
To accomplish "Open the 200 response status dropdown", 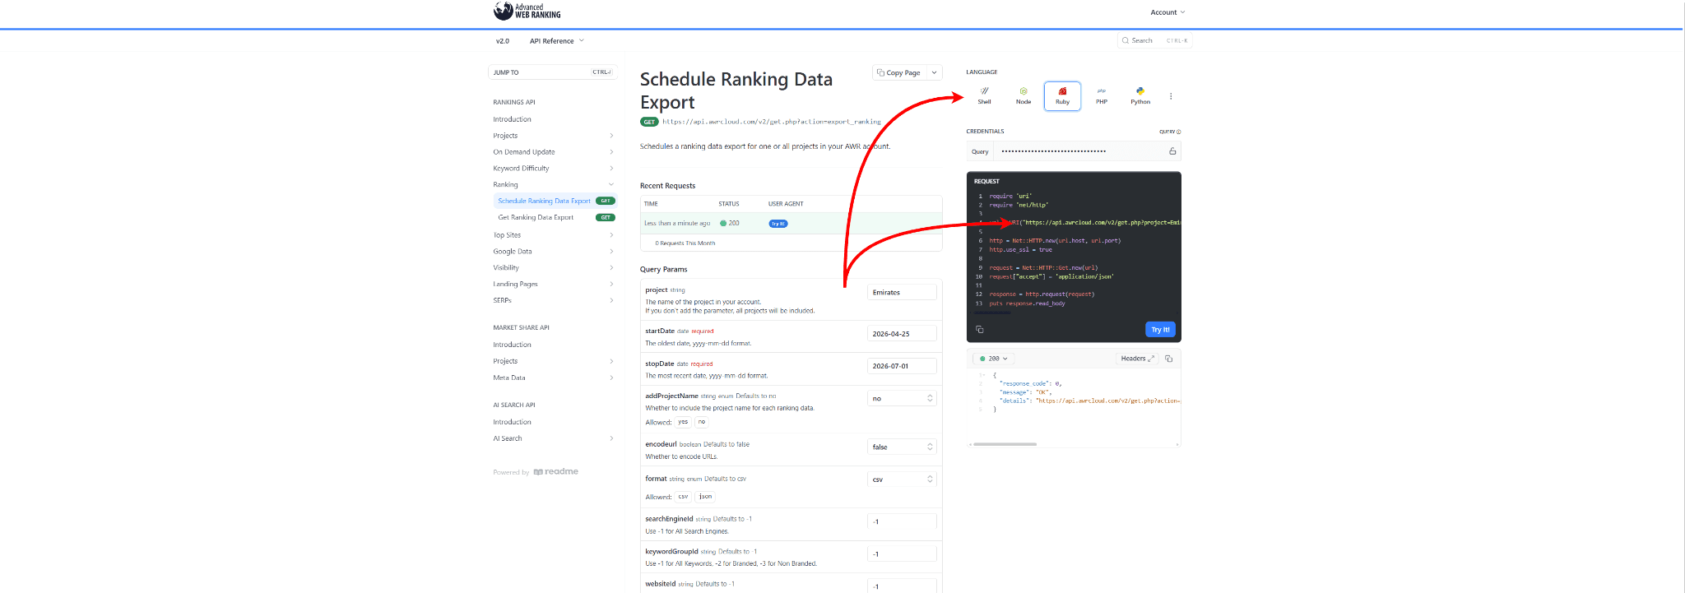I will point(994,359).
